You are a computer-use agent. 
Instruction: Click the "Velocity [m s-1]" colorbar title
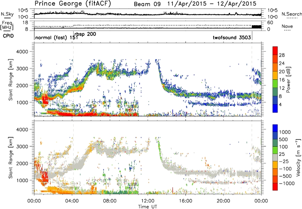pyautogui.click(x=298, y=158)
